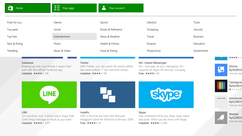Open Your account tab

point(121,8)
